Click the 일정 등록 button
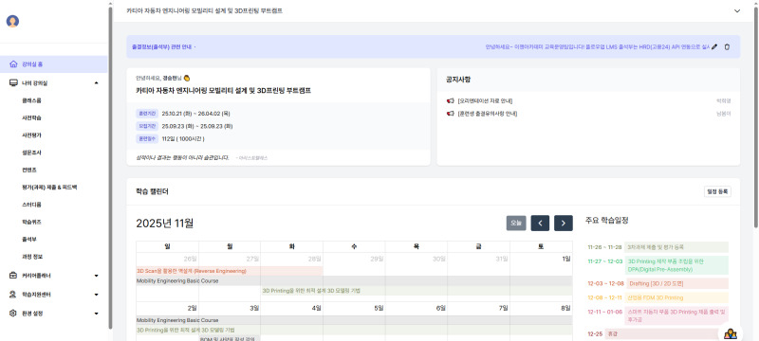The image size is (759, 341). pos(717,191)
